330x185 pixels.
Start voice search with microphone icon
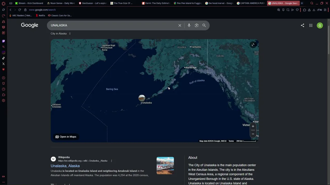pyautogui.click(x=189, y=25)
